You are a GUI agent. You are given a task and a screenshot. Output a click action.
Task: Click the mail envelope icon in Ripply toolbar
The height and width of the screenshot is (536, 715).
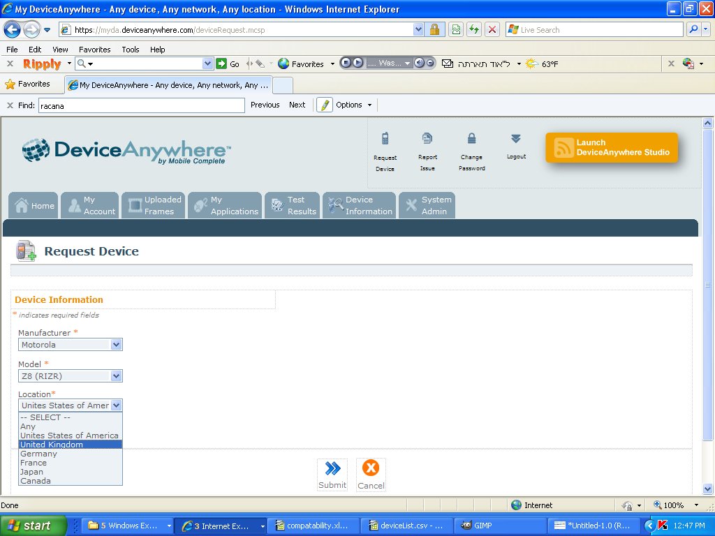448,64
